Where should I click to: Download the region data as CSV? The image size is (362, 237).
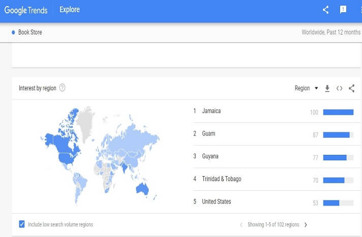click(x=327, y=88)
